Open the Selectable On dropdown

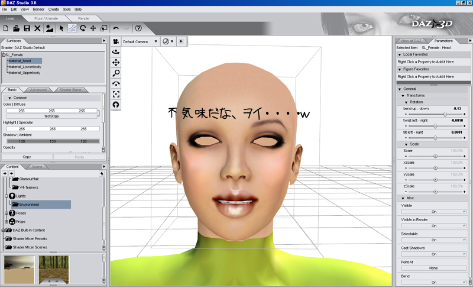(x=434, y=240)
